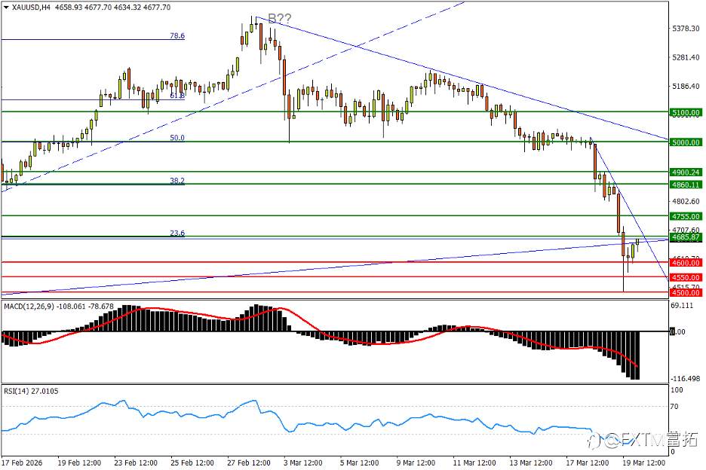Click the 5 Mar 12:00 time label
The width and height of the screenshot is (706, 470).
(x=360, y=462)
